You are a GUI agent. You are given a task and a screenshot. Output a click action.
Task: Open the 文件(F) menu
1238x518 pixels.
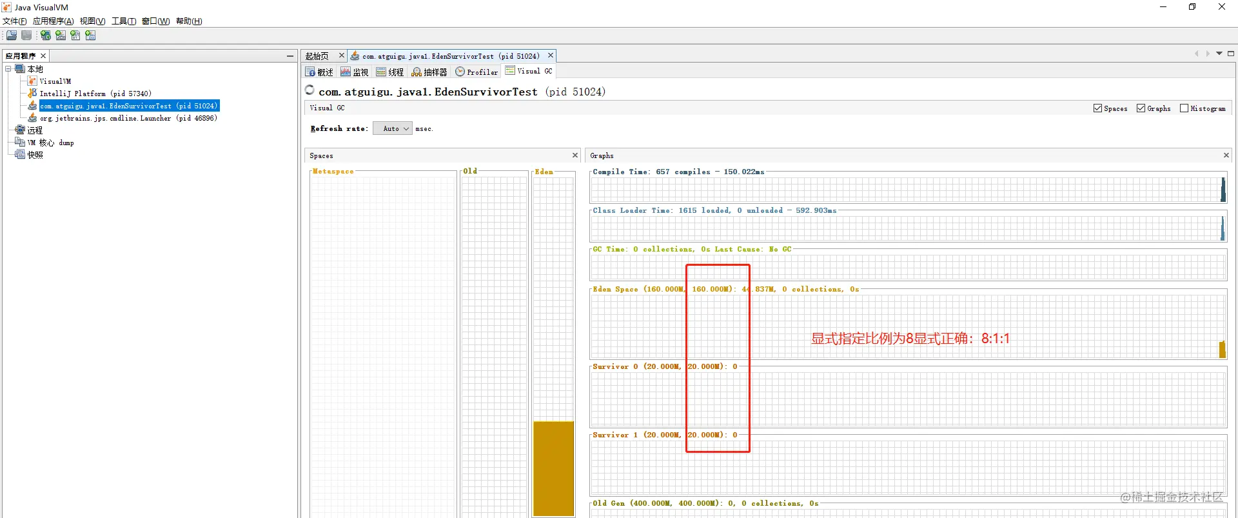pos(15,21)
